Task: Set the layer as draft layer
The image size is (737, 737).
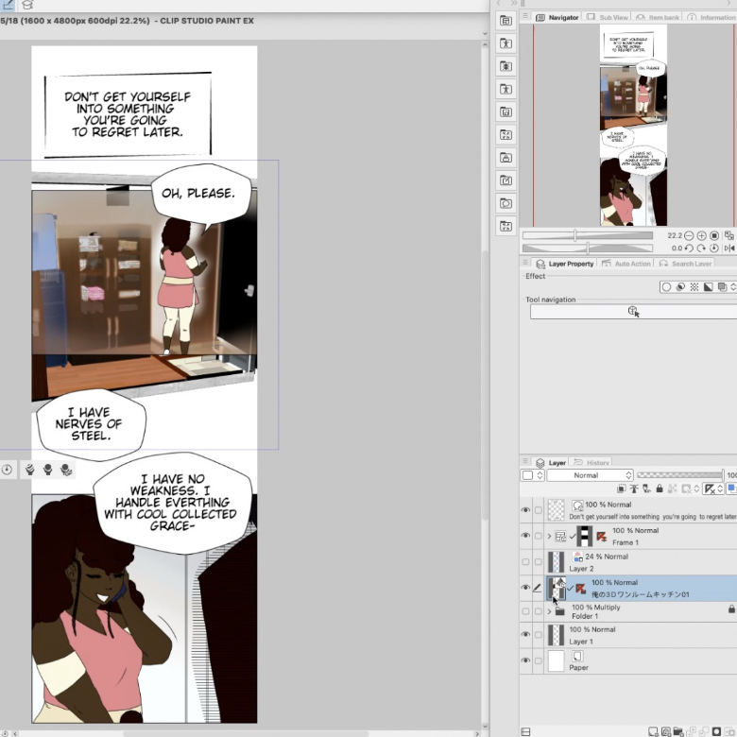Action: 646,488
